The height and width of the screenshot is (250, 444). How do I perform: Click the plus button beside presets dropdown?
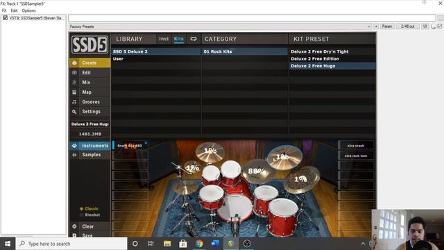pos(376,26)
